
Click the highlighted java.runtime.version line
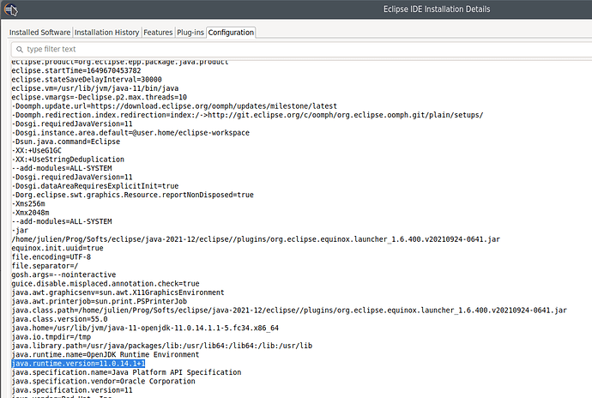pyautogui.click(x=78, y=363)
